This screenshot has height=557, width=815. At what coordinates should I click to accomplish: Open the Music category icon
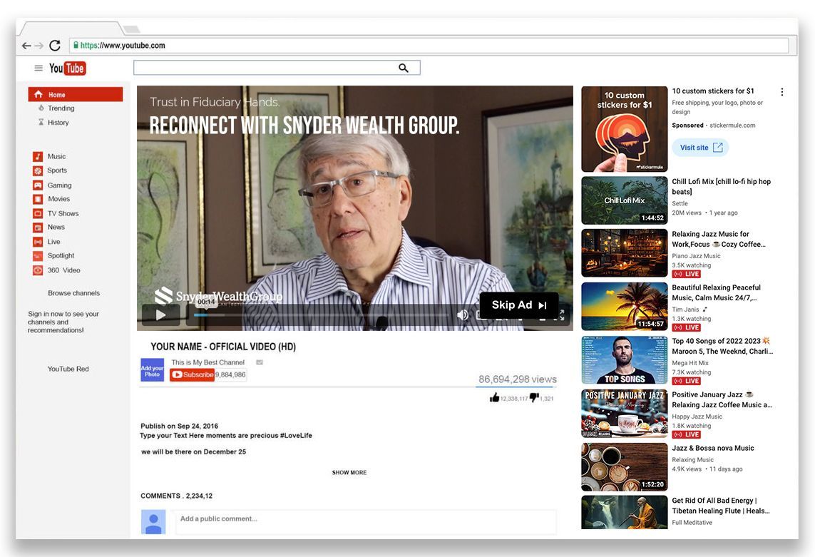pyautogui.click(x=38, y=156)
